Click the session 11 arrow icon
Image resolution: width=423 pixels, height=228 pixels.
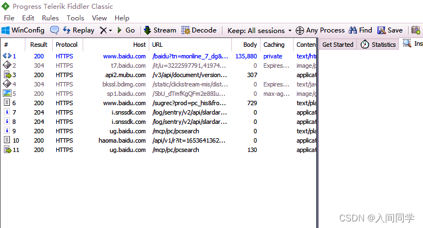[x=7, y=149]
